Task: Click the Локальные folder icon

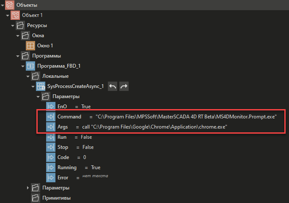Action: [36, 76]
